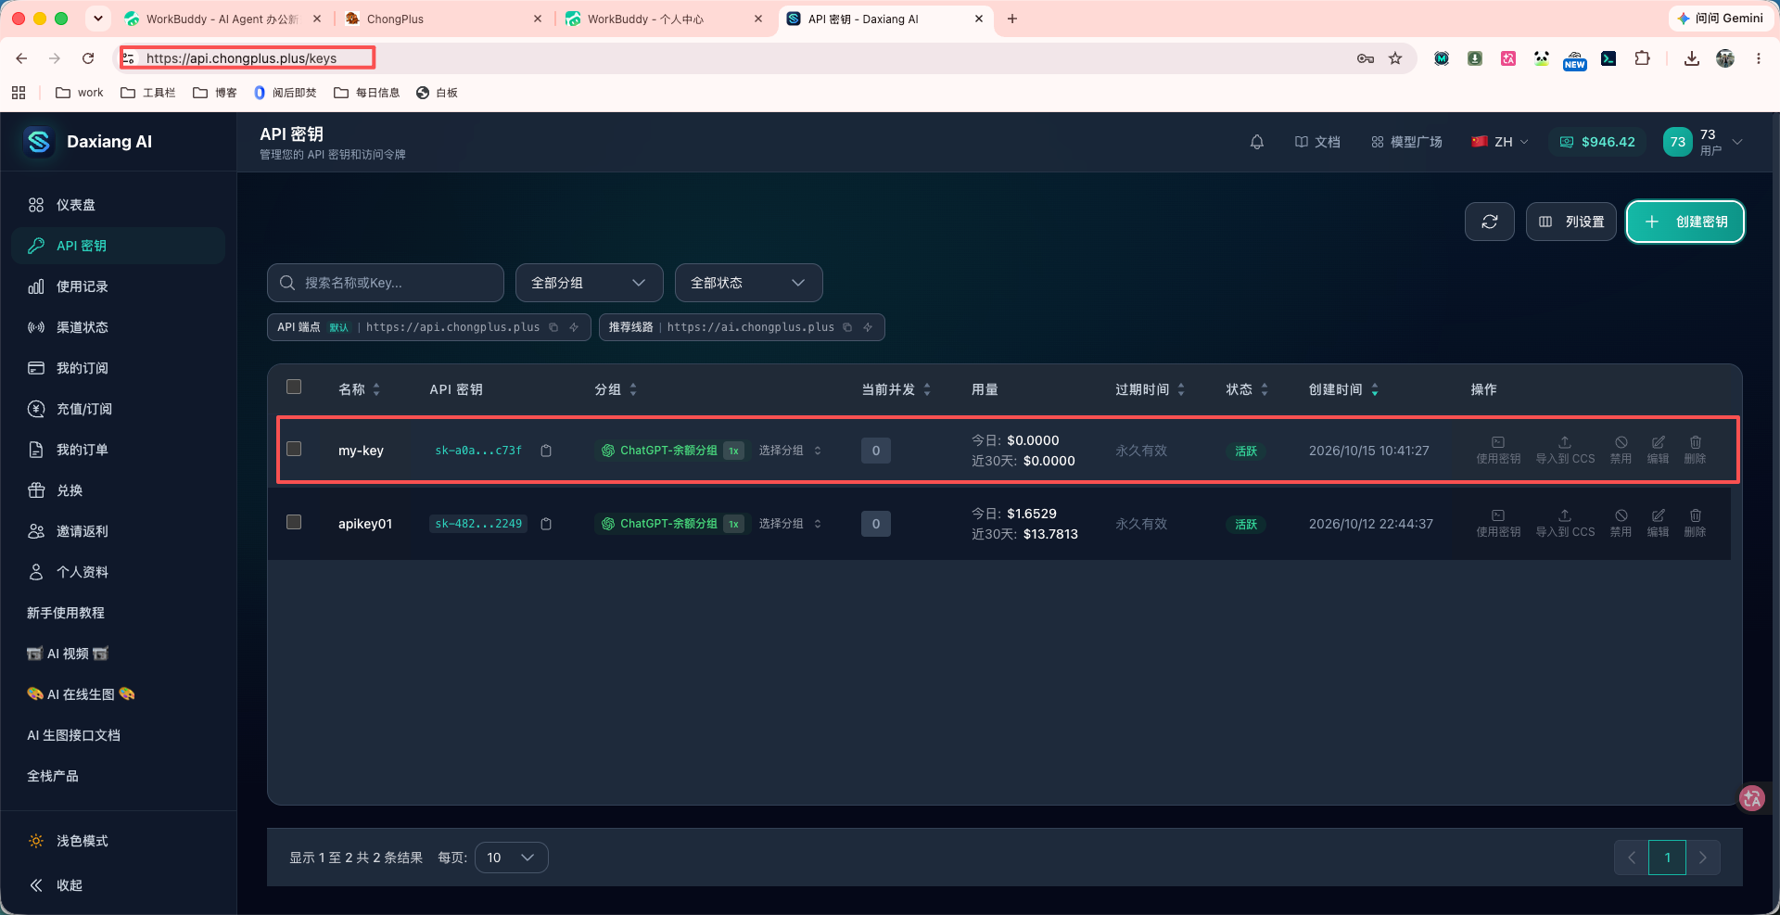Viewport: 1780px width, 915px height.
Task: Open the 全部分组 dropdown filter
Action: pyautogui.click(x=589, y=283)
